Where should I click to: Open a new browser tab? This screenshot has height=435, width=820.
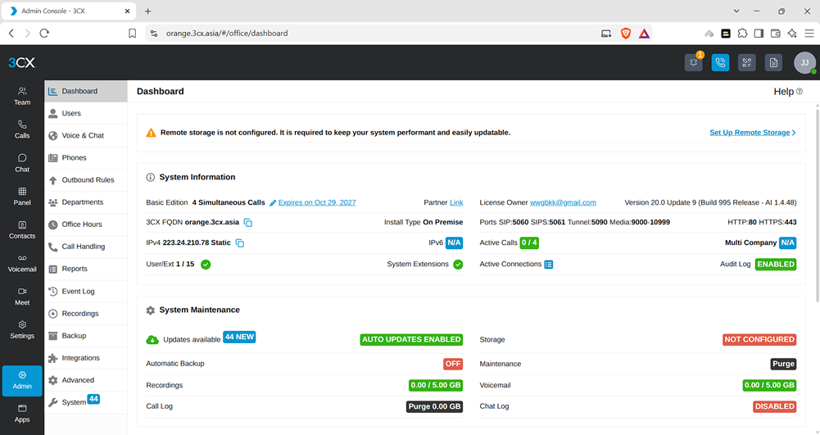pyautogui.click(x=148, y=11)
